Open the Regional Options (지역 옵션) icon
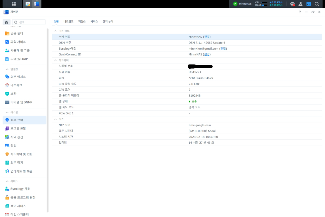This screenshot has width=325, height=217. coord(7,137)
